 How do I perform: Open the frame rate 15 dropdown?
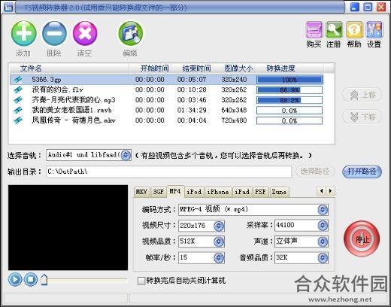[219, 257]
